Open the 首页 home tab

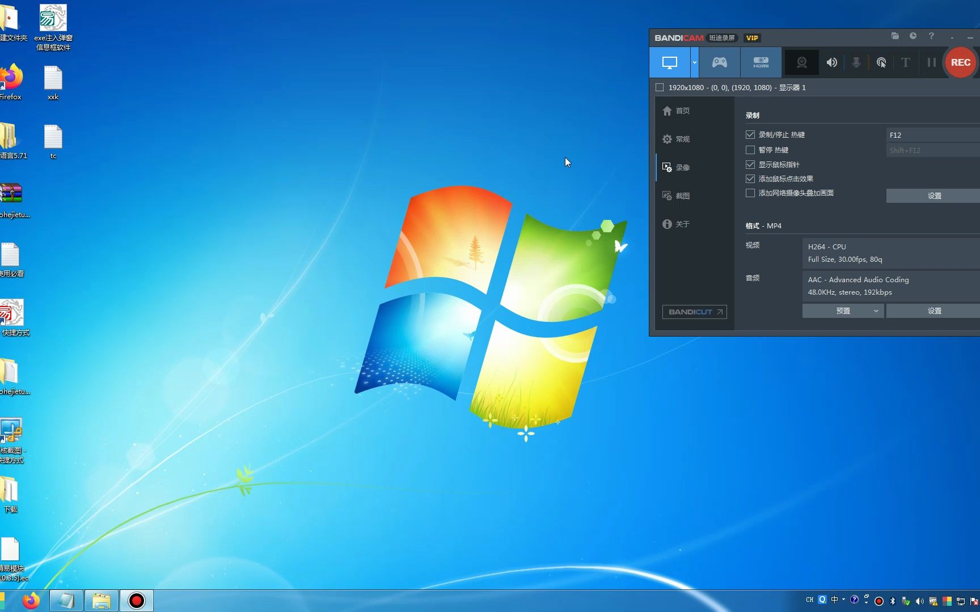coord(676,111)
